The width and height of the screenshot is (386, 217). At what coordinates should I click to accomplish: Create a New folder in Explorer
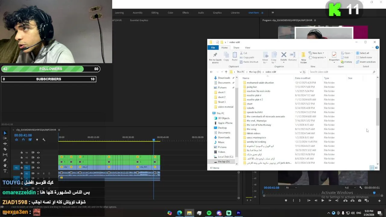303,58
